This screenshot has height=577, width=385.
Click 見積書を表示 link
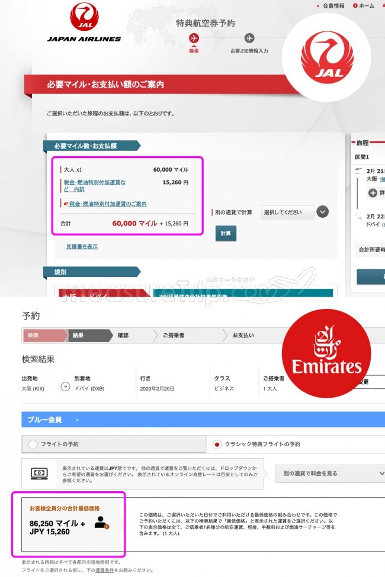(82, 247)
